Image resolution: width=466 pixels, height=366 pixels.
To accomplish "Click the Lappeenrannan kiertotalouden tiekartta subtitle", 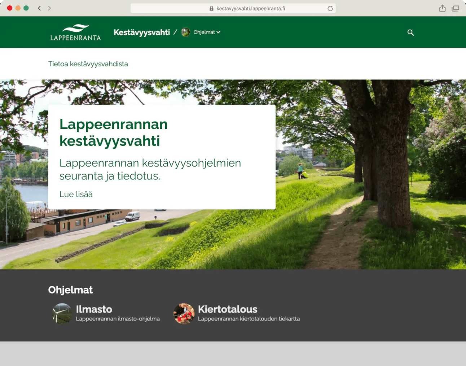I will coord(249,319).
